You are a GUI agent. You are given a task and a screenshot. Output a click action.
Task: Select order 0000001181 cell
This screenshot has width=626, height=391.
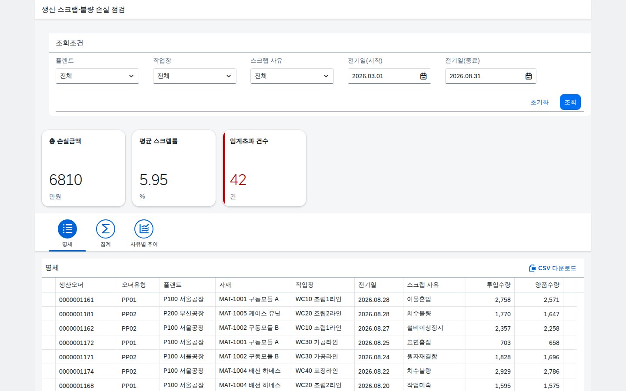(x=87, y=314)
